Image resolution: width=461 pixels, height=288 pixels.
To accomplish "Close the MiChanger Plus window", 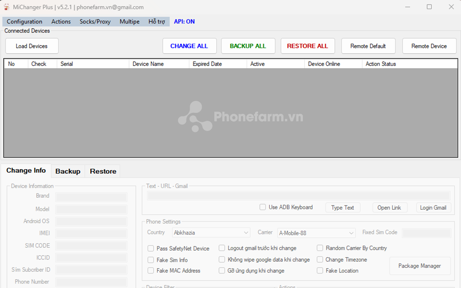I will click(x=451, y=7).
